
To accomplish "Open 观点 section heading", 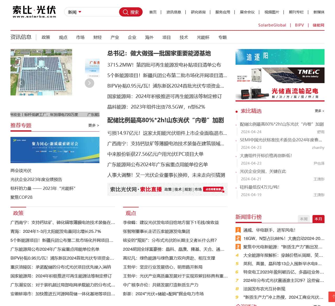I will coord(131,213).
